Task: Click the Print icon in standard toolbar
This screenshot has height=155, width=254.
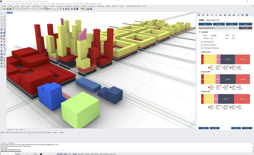Action: (x=10, y=9)
